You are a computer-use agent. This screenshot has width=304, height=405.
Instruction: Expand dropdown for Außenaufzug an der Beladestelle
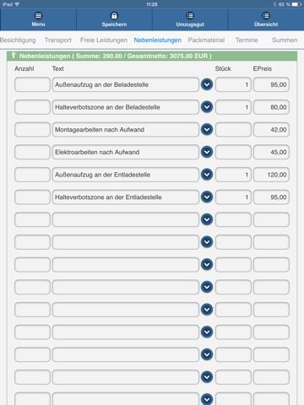(x=207, y=84)
